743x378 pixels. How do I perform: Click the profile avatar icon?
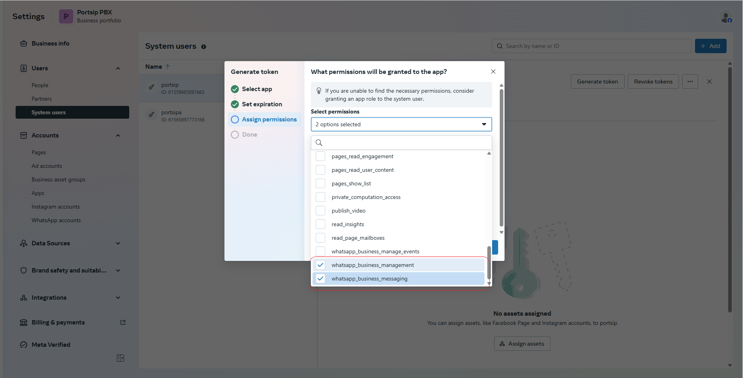(725, 17)
